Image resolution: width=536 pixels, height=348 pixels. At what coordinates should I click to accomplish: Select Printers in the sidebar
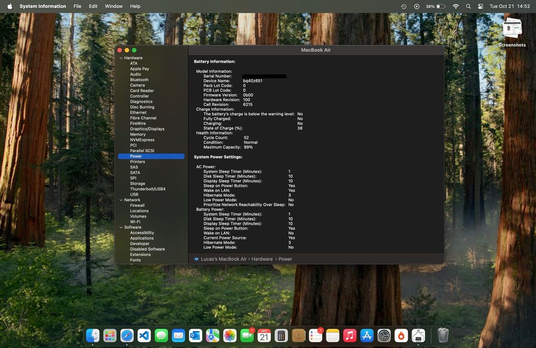(137, 162)
